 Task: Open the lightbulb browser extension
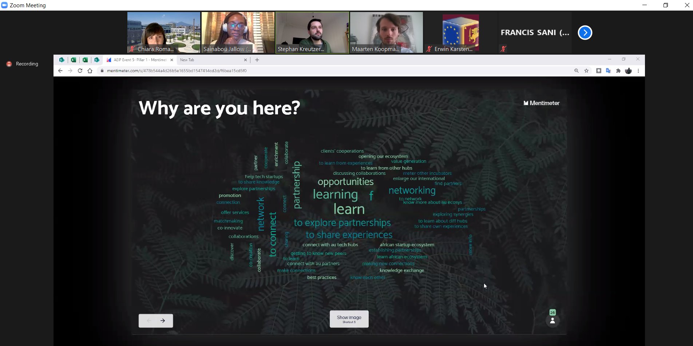(x=599, y=71)
